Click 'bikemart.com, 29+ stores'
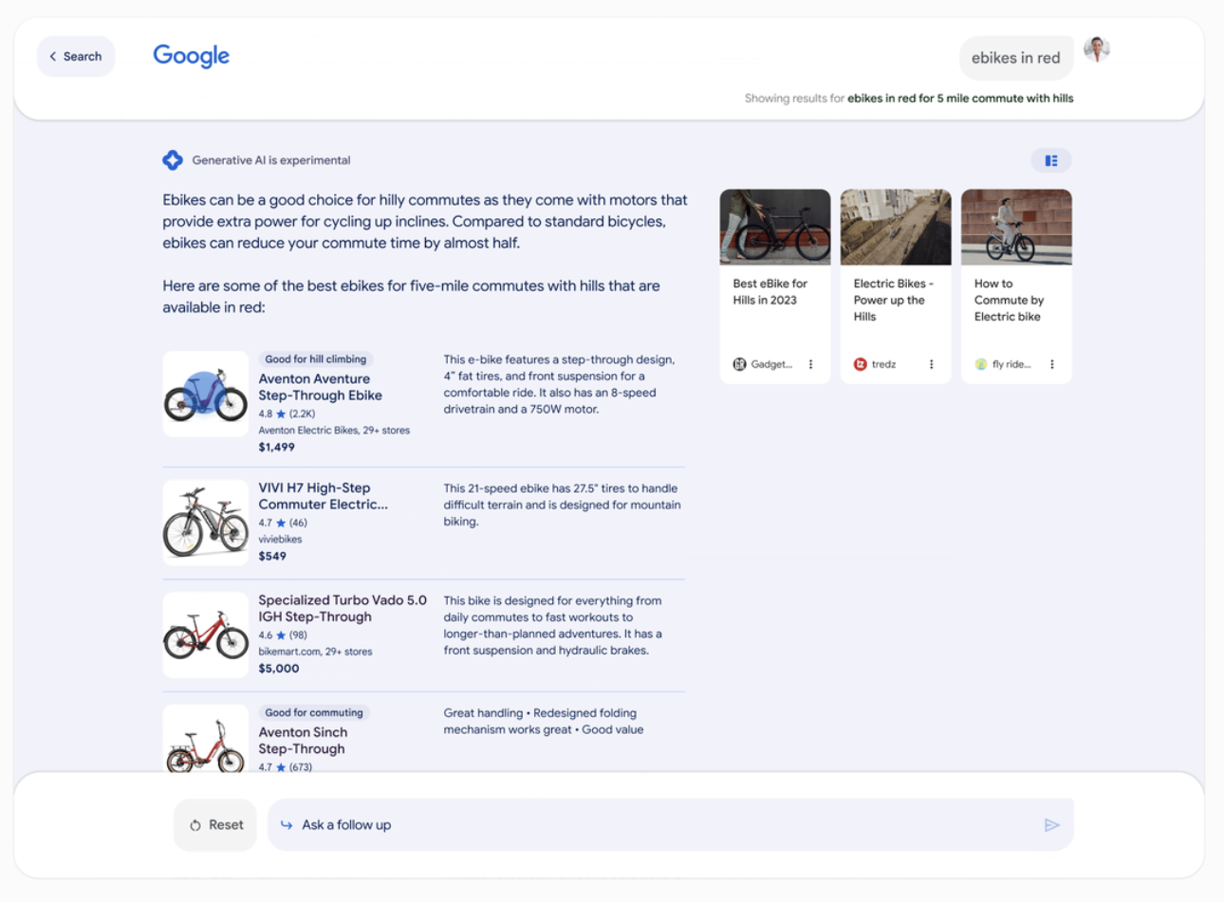This screenshot has height=902, width=1224. tap(315, 652)
